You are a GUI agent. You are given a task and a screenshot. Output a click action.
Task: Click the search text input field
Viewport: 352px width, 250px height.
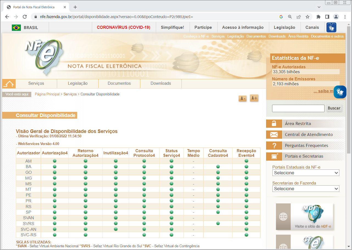point(298,108)
